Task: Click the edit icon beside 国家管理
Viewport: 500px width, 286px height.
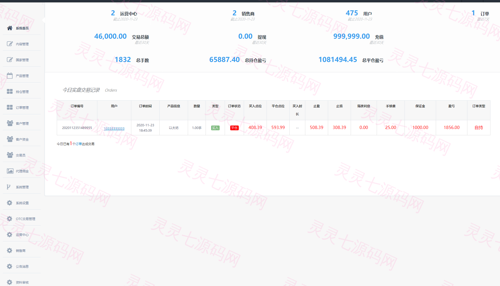Action: click(10, 60)
